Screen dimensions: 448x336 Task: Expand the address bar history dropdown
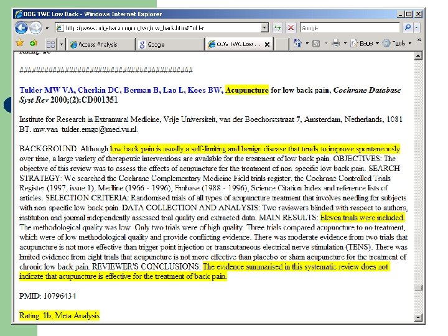(x=264, y=28)
